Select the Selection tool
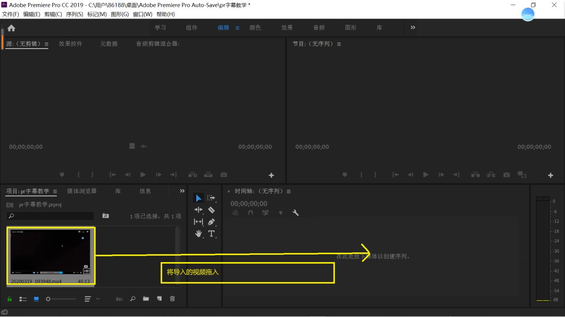The height and width of the screenshot is (317, 565). [x=198, y=197]
